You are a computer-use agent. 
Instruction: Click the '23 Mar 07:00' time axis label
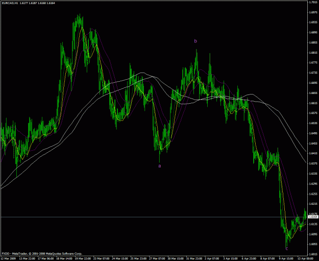coord(102,258)
